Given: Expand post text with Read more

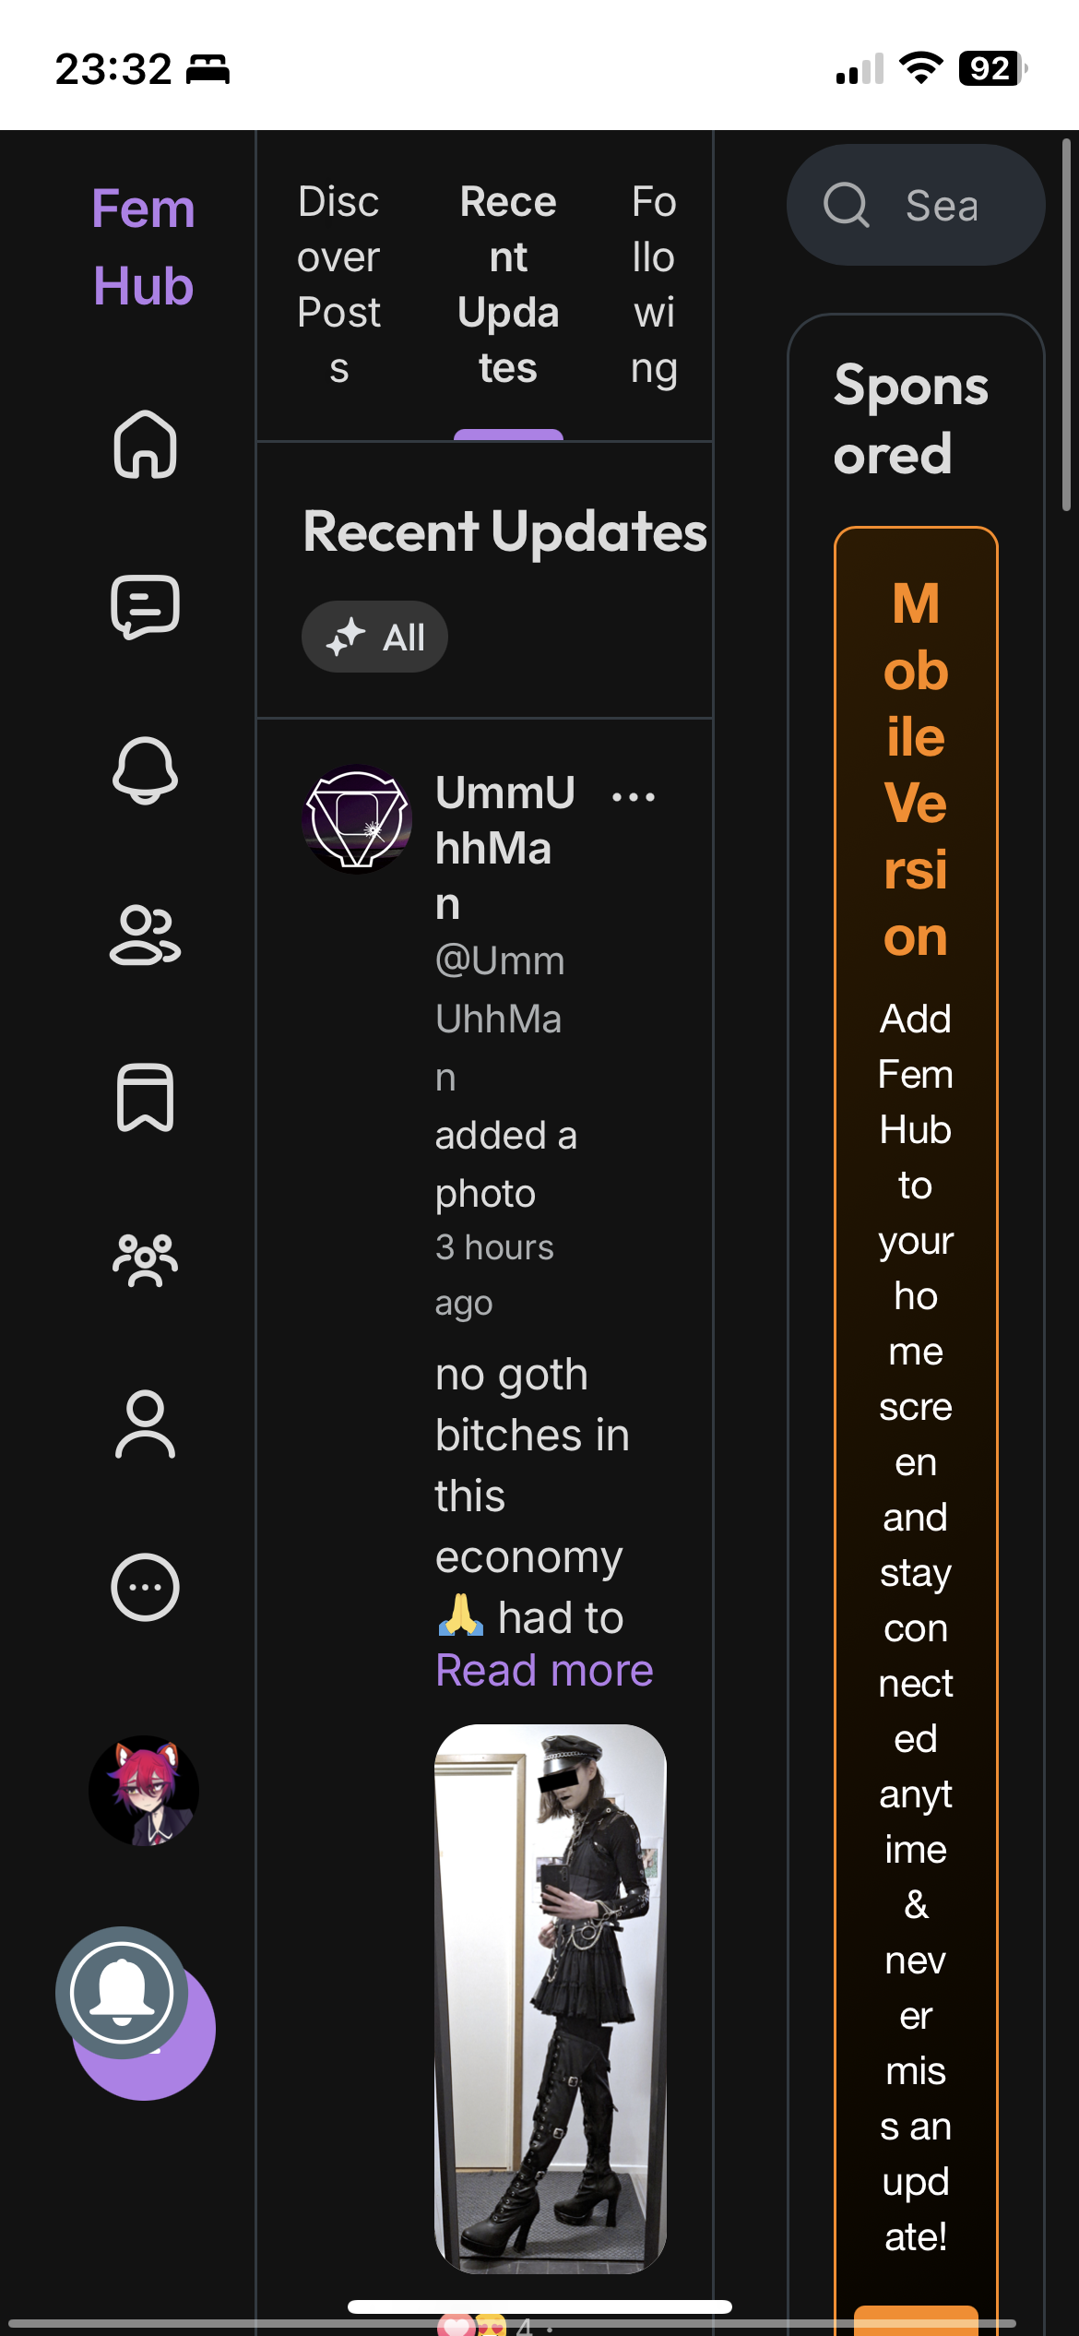Looking at the screenshot, I should (544, 1671).
